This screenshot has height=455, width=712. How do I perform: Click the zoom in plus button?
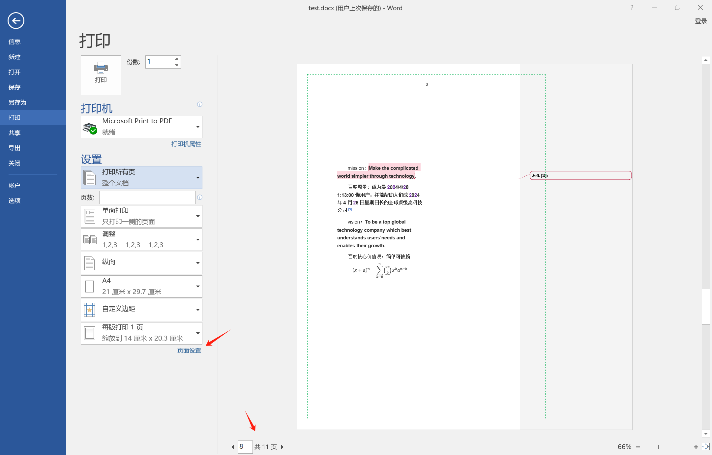click(x=696, y=447)
